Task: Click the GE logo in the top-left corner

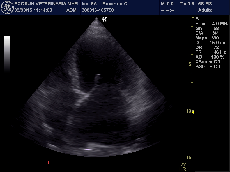Action: coord(7,7)
